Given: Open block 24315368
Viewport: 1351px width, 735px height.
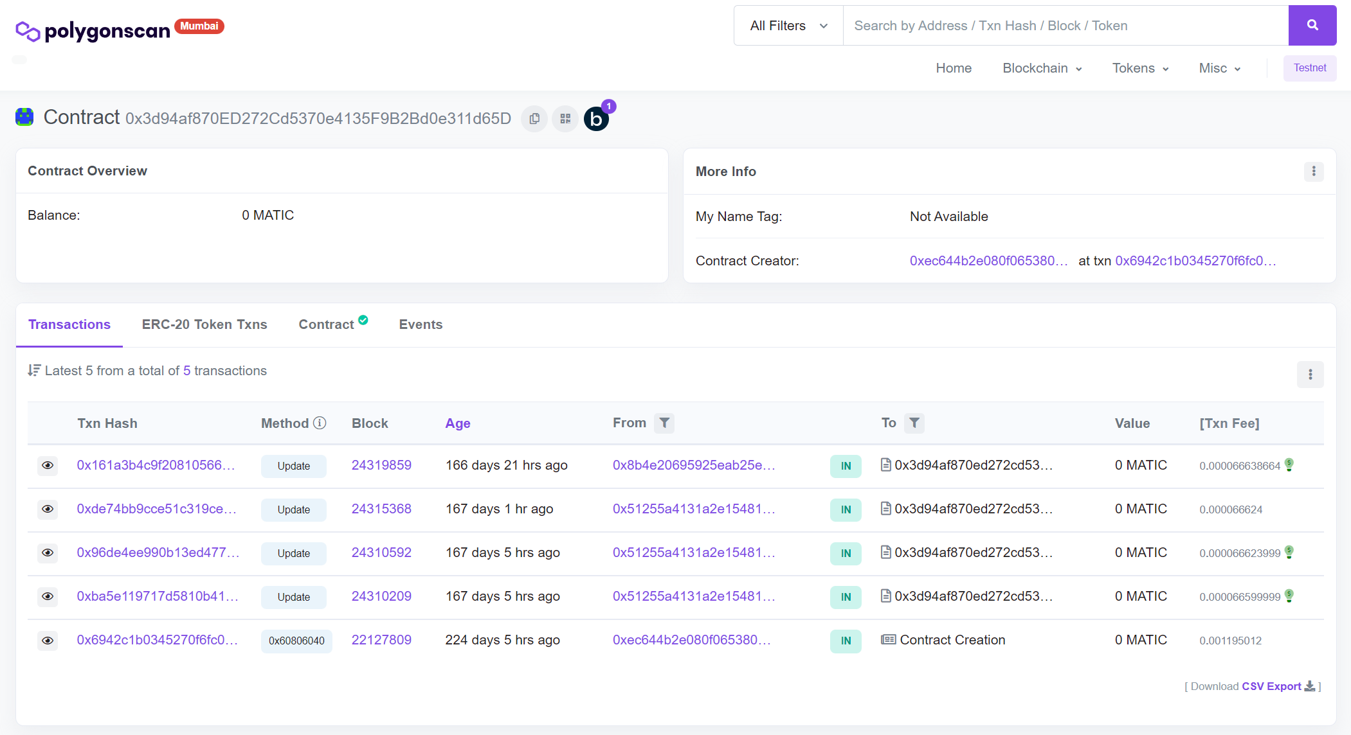Looking at the screenshot, I should coord(381,509).
